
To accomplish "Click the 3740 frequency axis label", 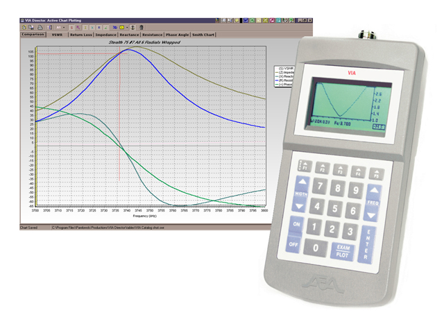I will click(x=127, y=210).
